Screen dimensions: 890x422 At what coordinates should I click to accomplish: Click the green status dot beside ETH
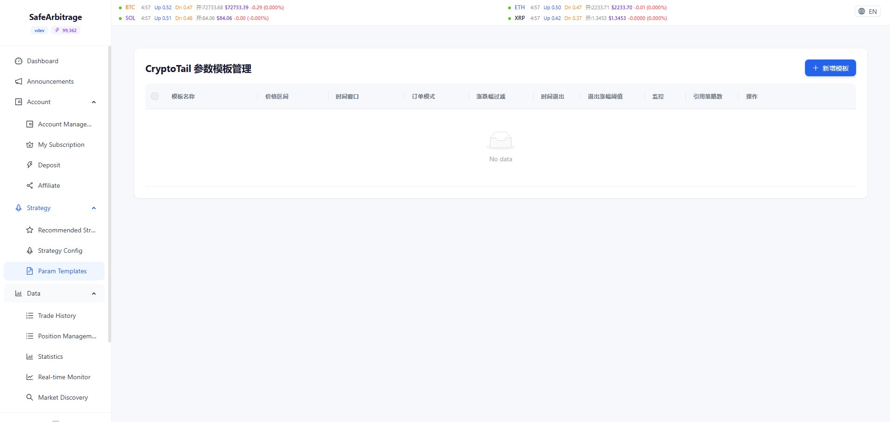coord(509,7)
